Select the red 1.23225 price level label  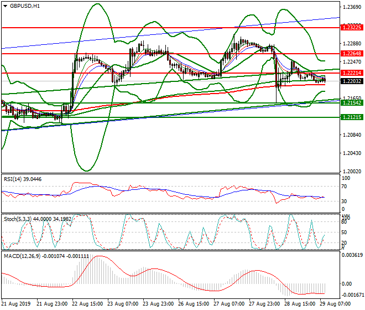pyautogui.click(x=352, y=28)
